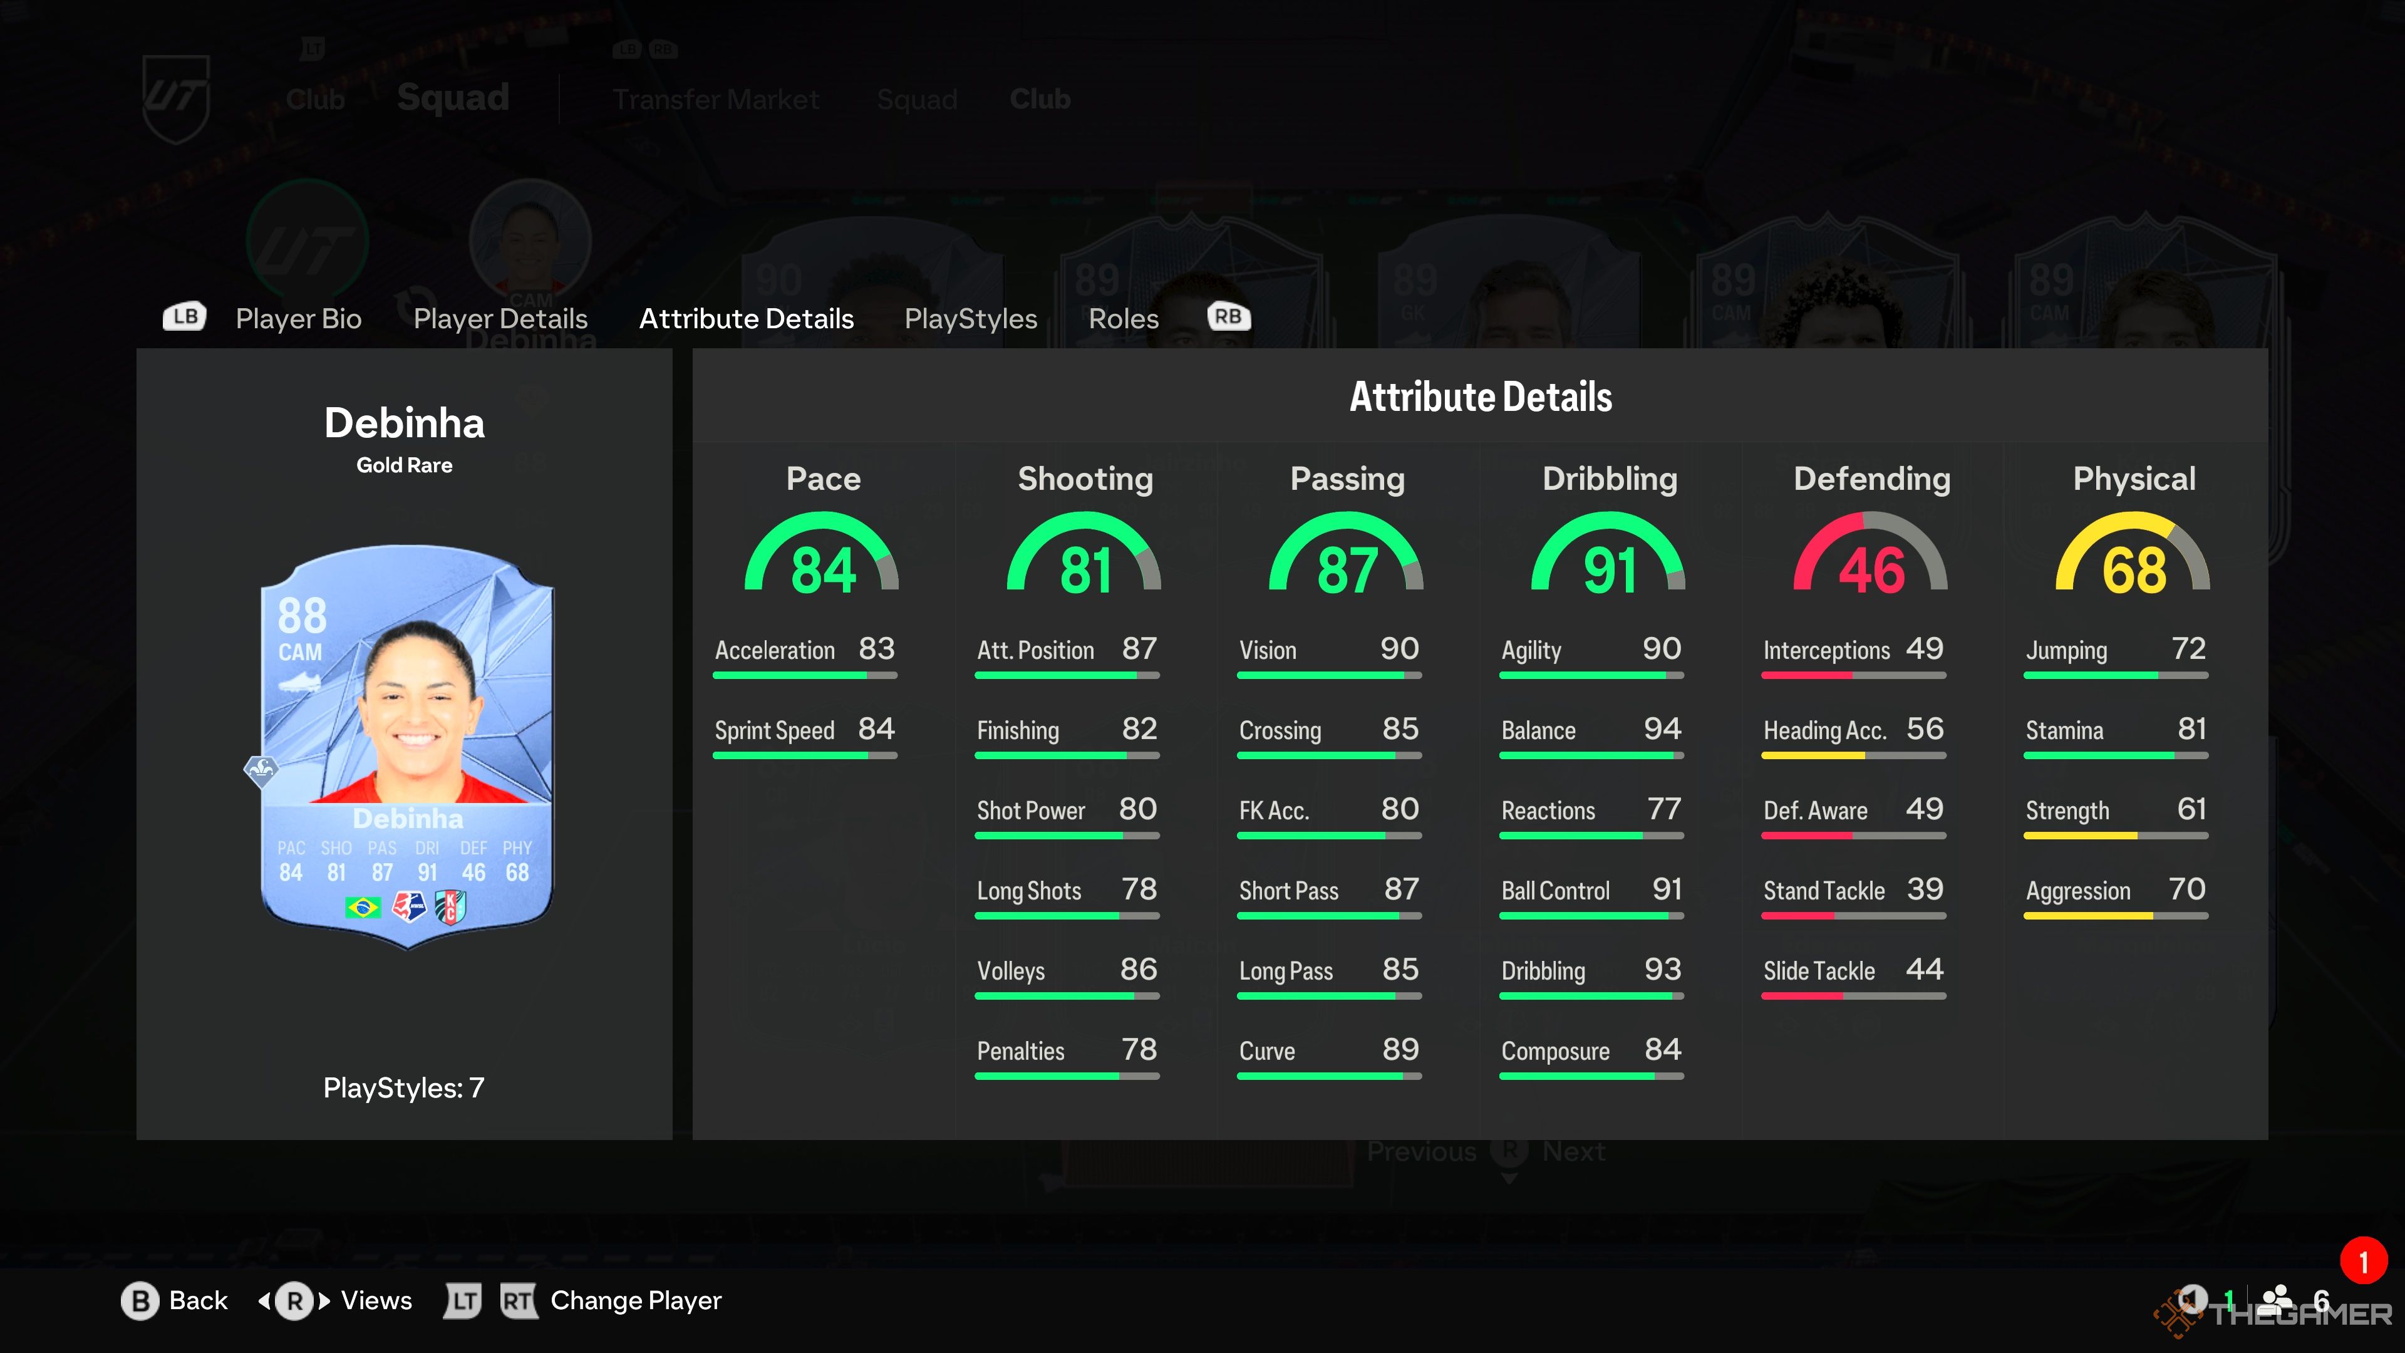2405x1353 pixels.
Task: Click the PlayStyles navigation icon
Action: tap(970, 317)
